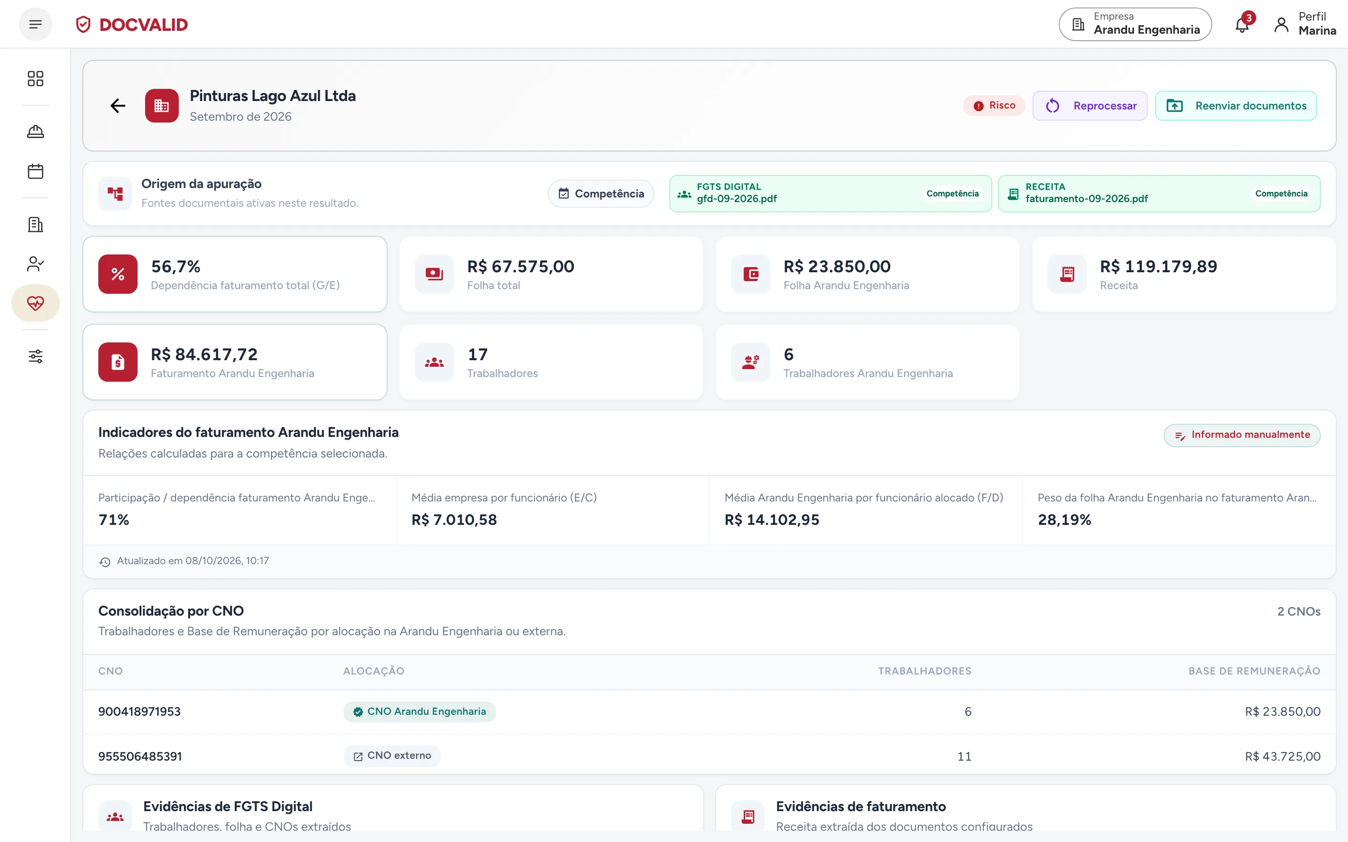Click the R$ 67.575,00 Folha total card

[551, 274]
